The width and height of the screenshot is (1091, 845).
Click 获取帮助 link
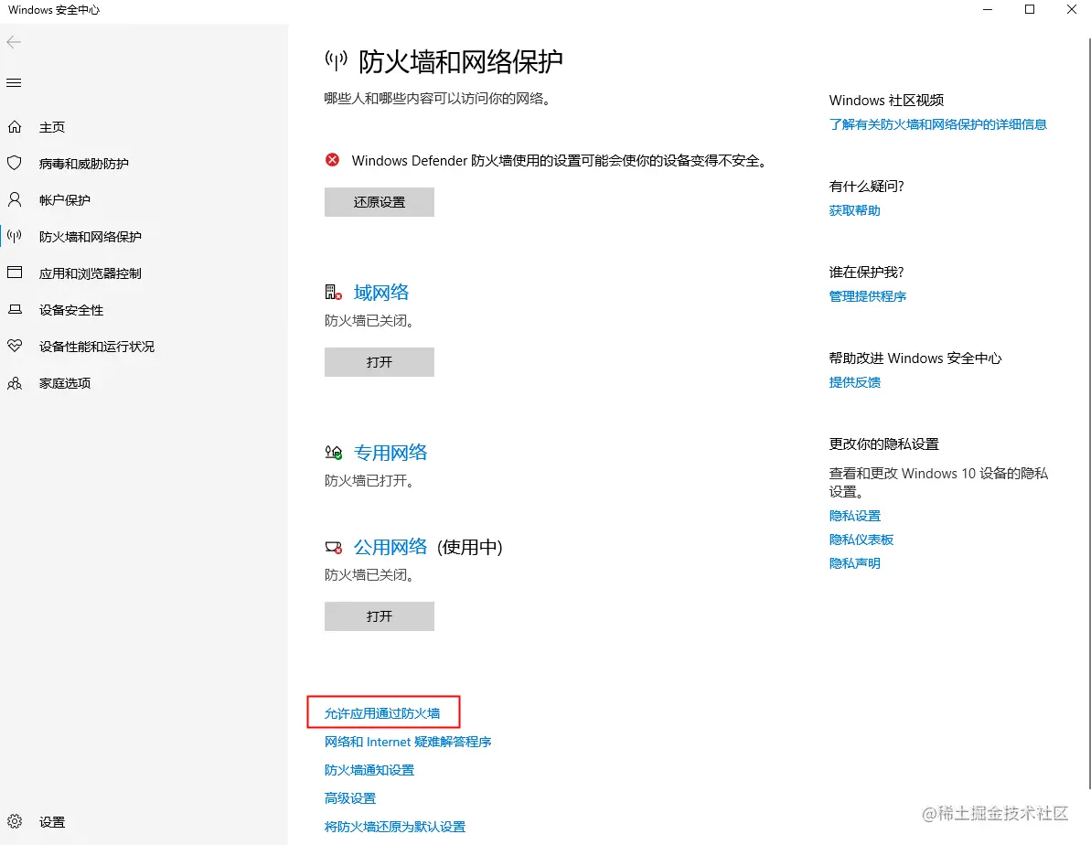[854, 210]
